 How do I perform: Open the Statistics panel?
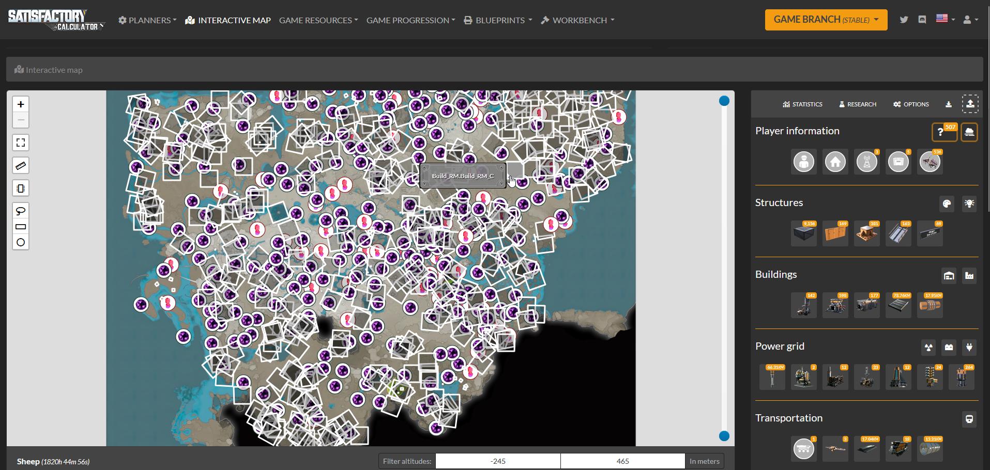802,104
